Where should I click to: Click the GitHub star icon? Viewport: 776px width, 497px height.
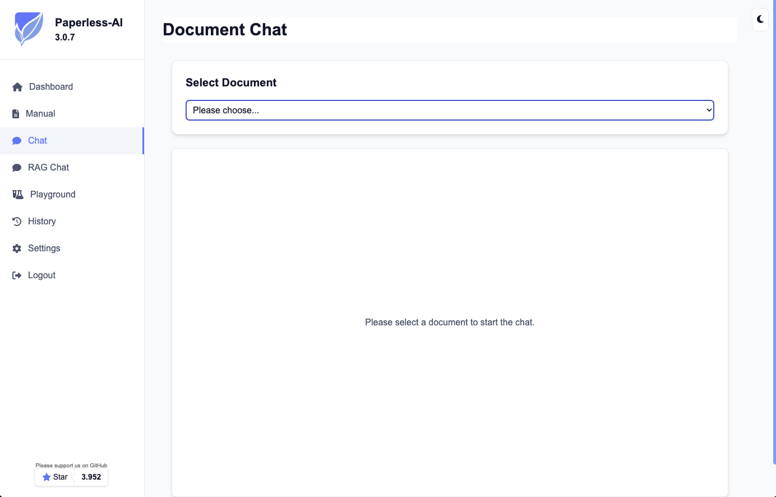(47, 477)
